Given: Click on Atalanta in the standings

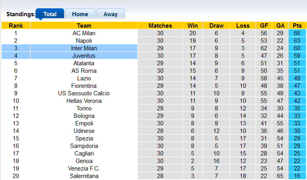Looking at the screenshot, I should (x=84, y=63).
